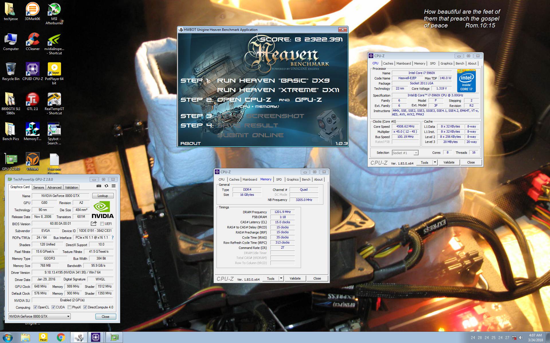
Task: Toggle the OpenCL checkbox in GPU-Z
Action: (35, 307)
